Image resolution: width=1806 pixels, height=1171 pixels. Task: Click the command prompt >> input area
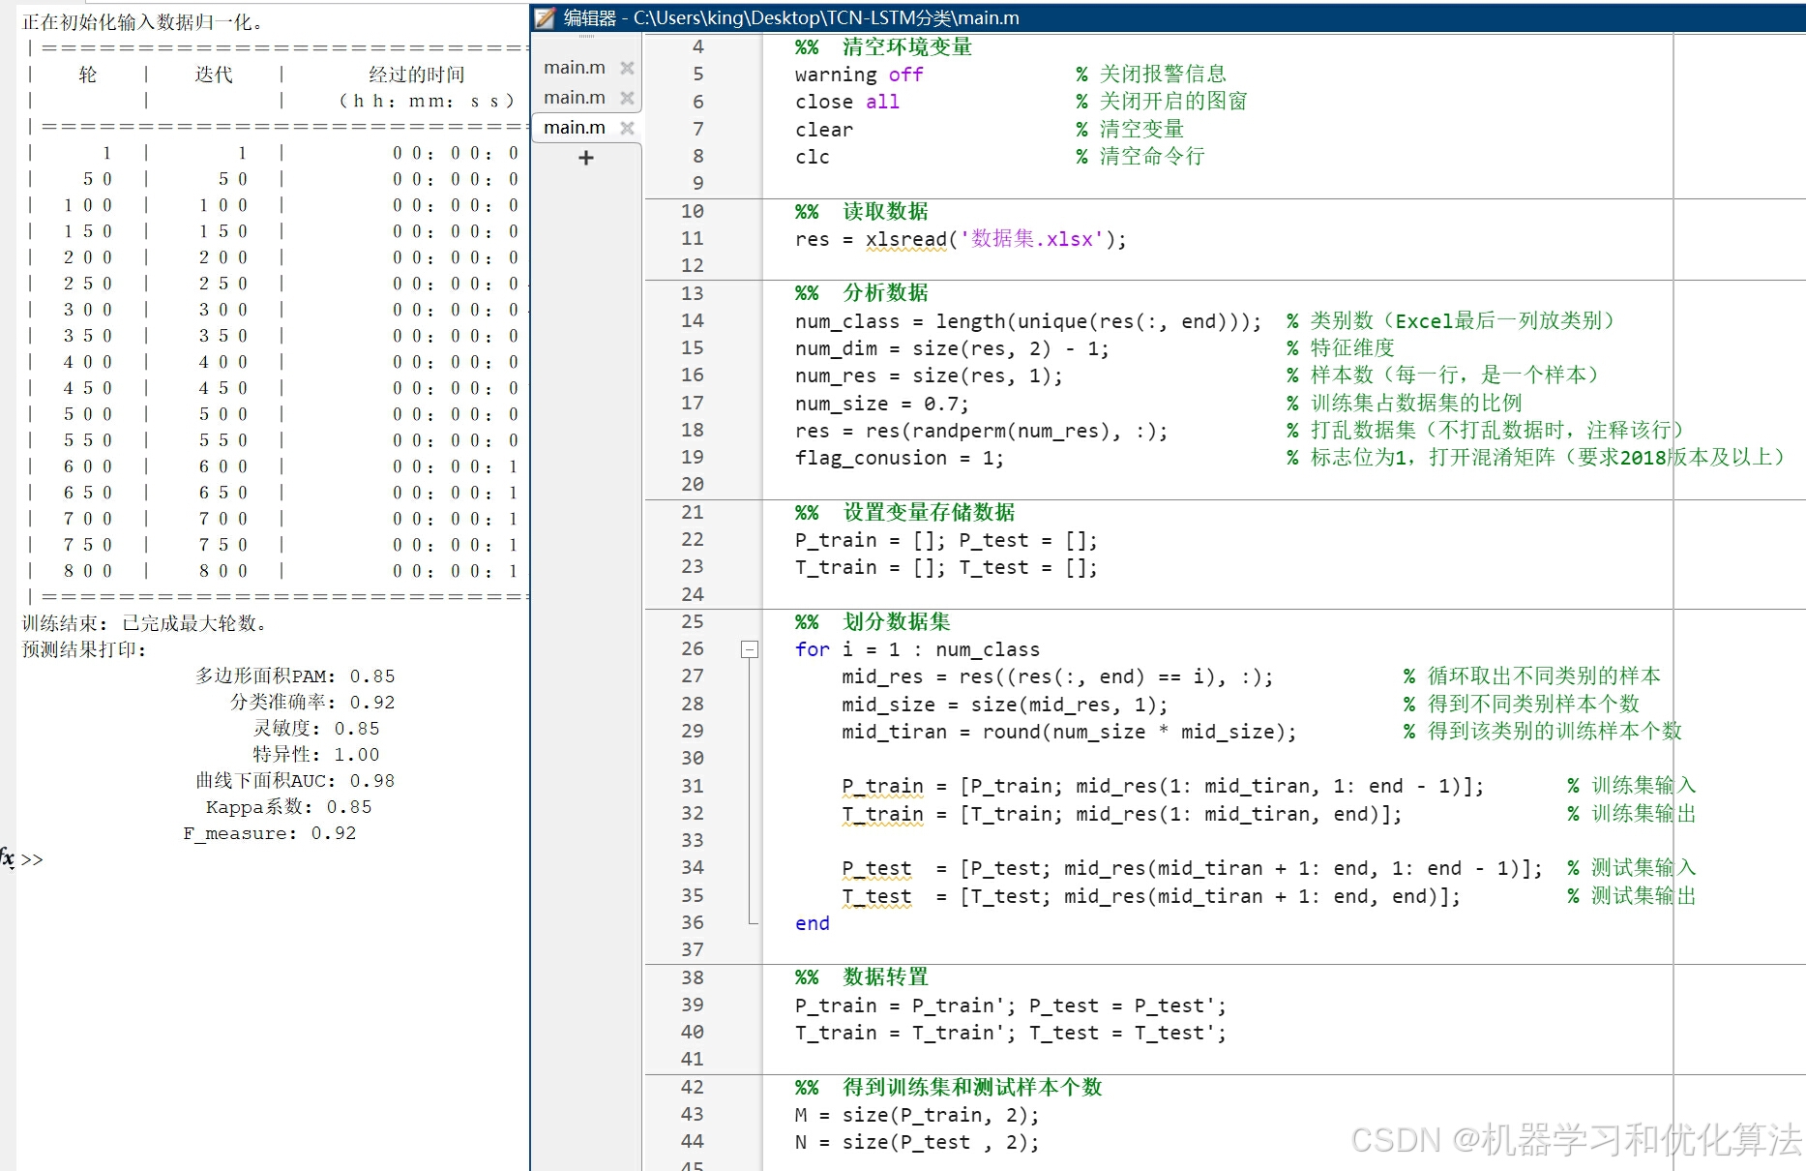point(32,859)
